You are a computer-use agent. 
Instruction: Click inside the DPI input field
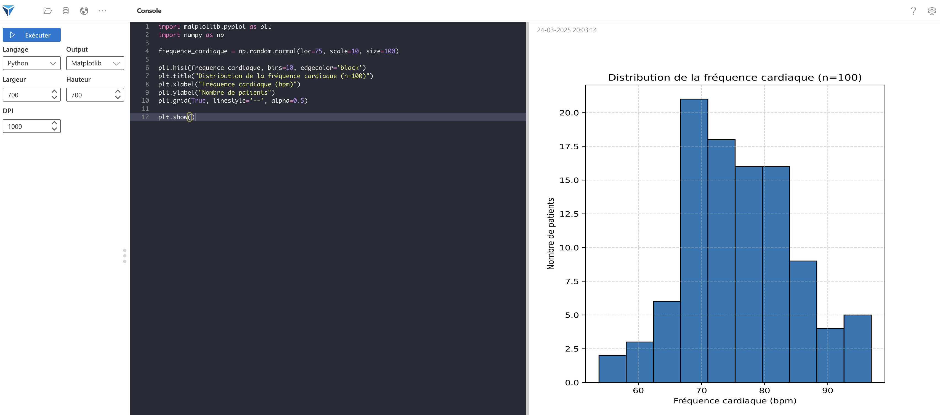point(26,126)
